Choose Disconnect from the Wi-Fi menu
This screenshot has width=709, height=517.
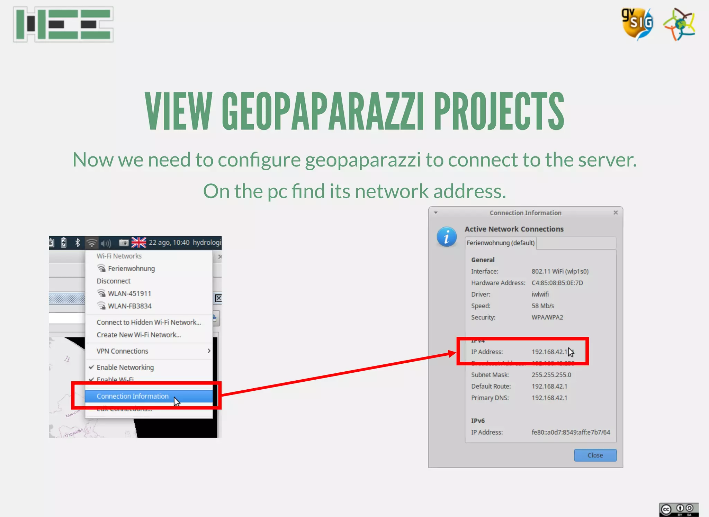click(149, 281)
